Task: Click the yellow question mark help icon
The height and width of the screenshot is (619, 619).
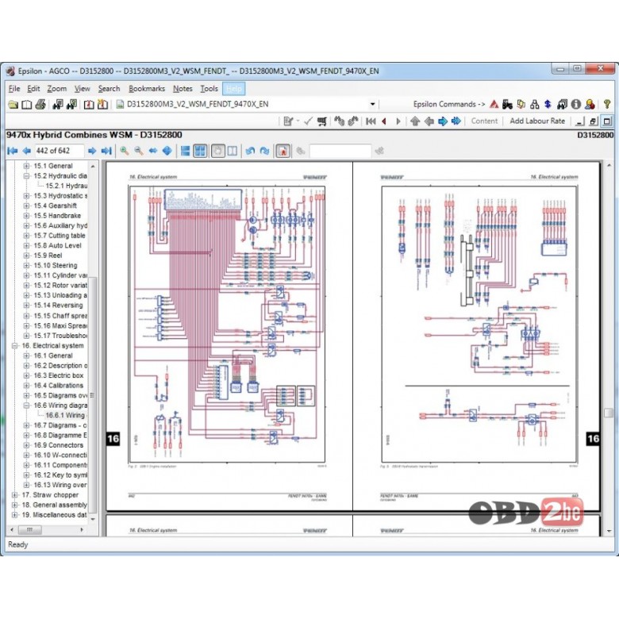Action: point(607,104)
